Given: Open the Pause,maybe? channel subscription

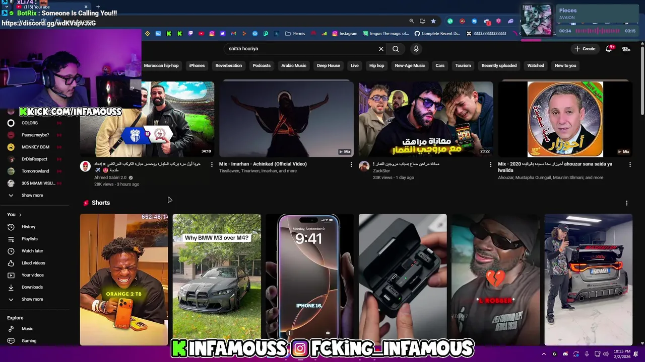Looking at the screenshot, I should pos(35,135).
